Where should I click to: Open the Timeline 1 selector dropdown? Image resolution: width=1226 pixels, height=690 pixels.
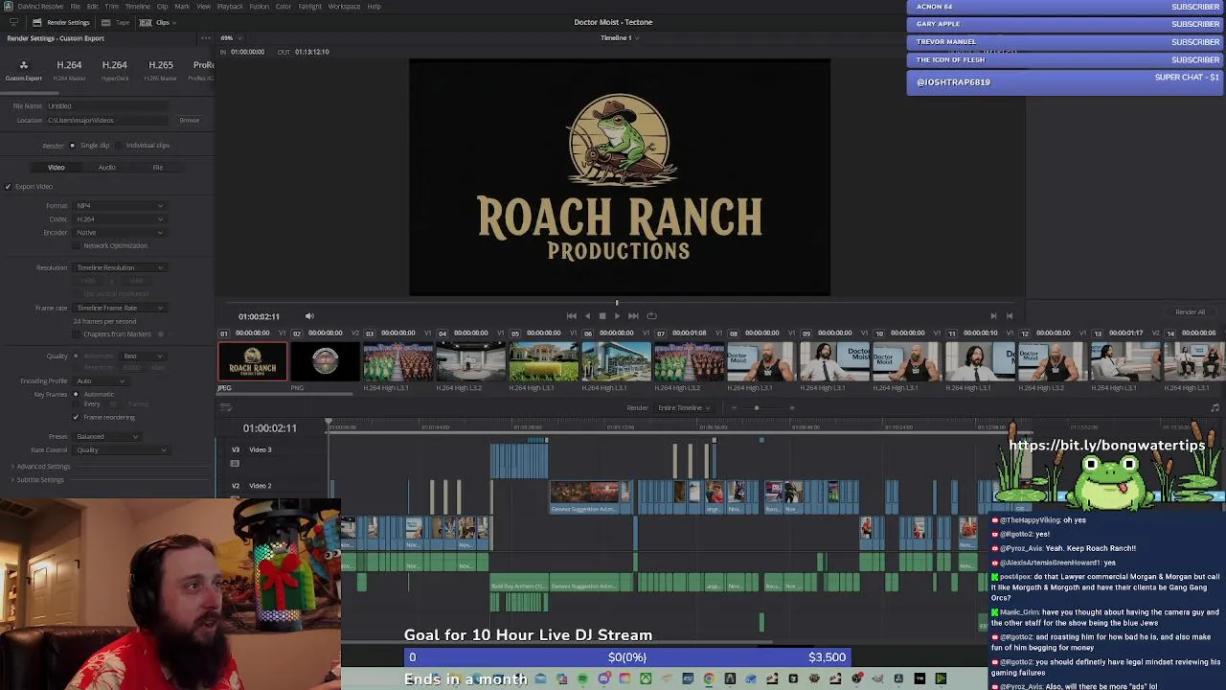click(x=620, y=38)
